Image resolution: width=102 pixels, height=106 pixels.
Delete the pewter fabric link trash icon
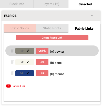pyautogui.click(x=12, y=51)
